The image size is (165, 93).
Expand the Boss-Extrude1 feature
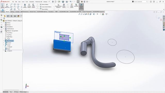(x=4, y=41)
